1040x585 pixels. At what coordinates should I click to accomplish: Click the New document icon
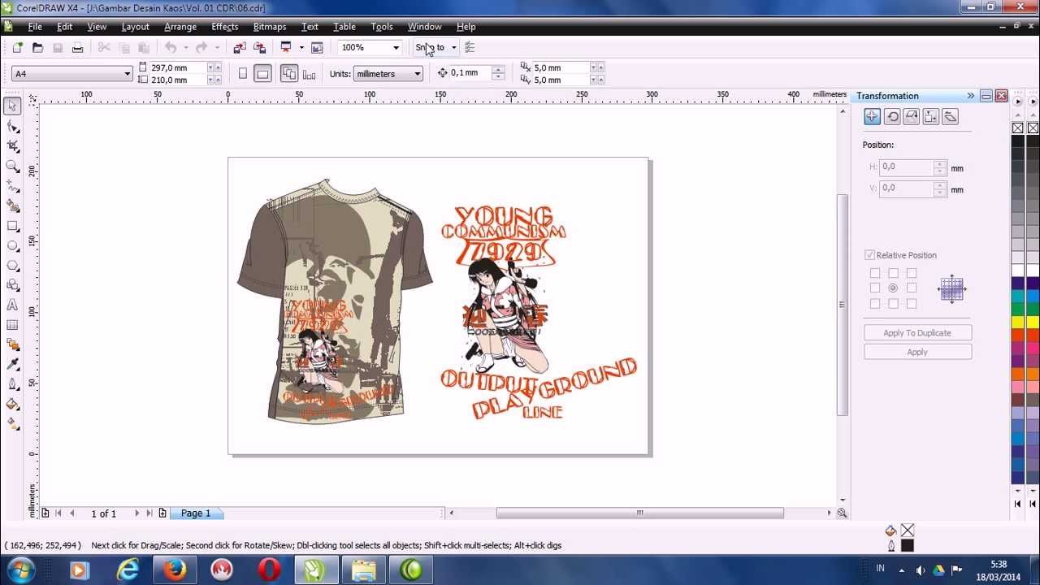pos(17,48)
